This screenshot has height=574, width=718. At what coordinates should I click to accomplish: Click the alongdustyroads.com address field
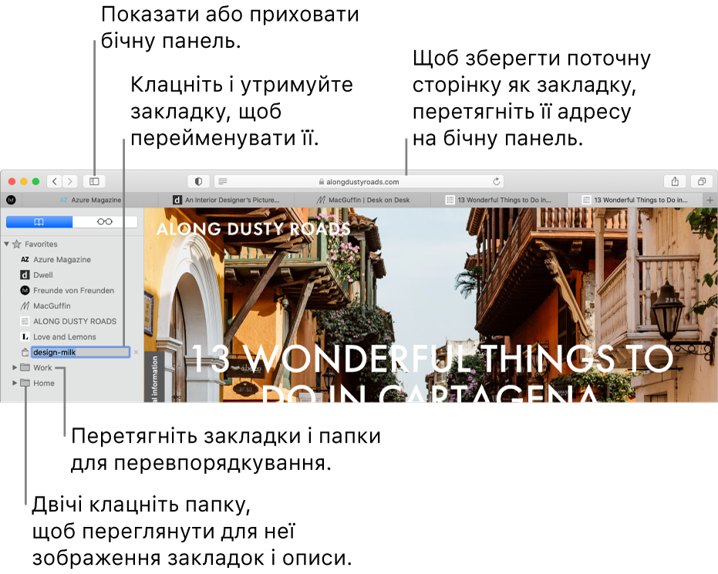(x=359, y=182)
